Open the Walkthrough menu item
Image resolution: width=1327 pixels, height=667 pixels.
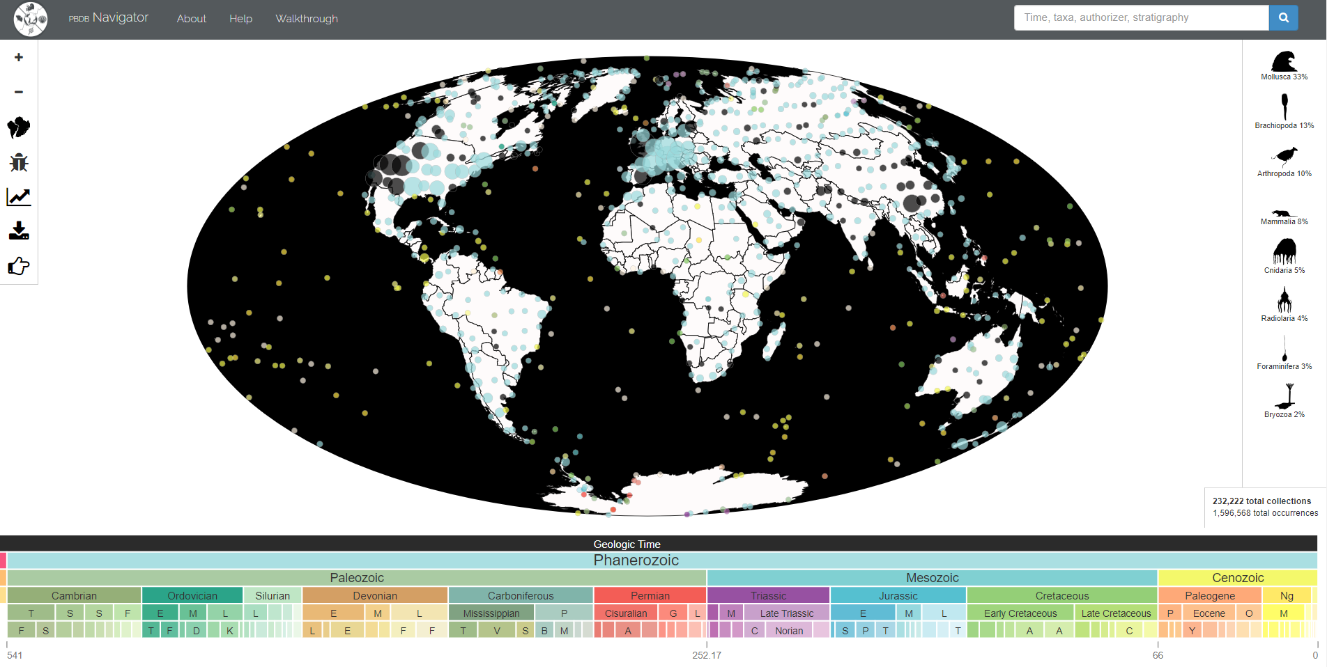point(307,19)
